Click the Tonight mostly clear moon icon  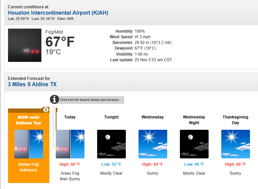pyautogui.click(x=111, y=144)
